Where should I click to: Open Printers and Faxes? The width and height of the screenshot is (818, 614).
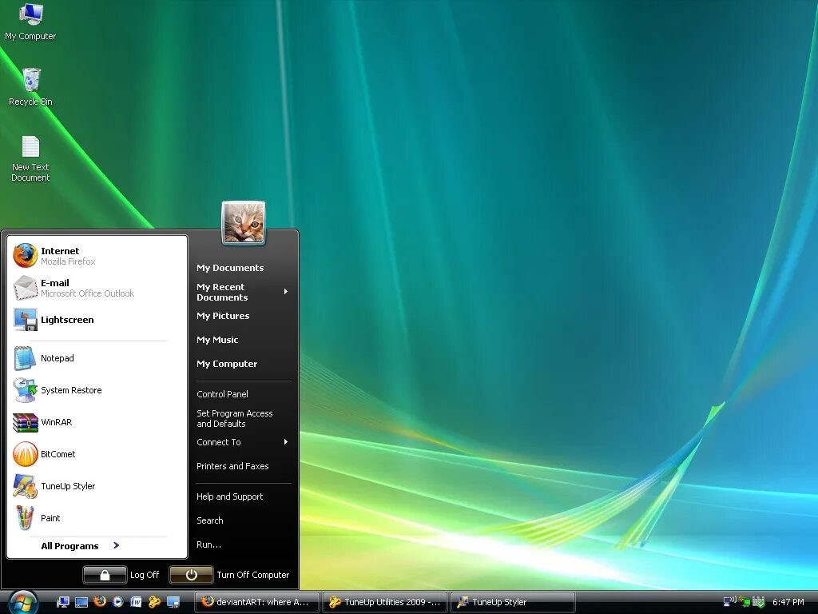click(232, 466)
